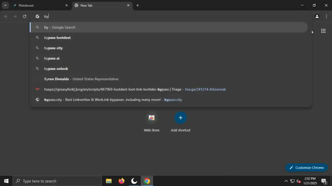Click the Google icon in address bar

point(37,16)
